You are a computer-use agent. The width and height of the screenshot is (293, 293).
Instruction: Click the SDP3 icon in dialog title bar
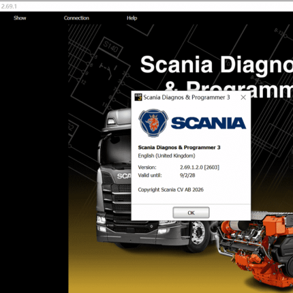pyautogui.click(x=138, y=97)
